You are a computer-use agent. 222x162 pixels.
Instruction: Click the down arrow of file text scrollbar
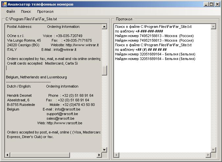(x=104, y=150)
